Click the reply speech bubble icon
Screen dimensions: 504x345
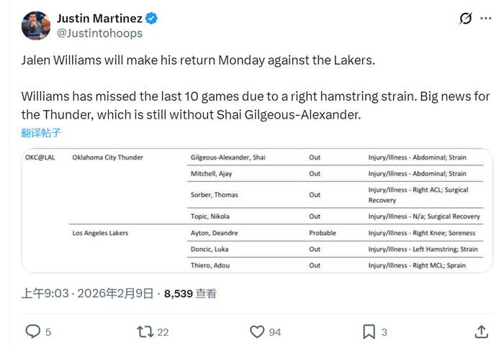click(33, 331)
